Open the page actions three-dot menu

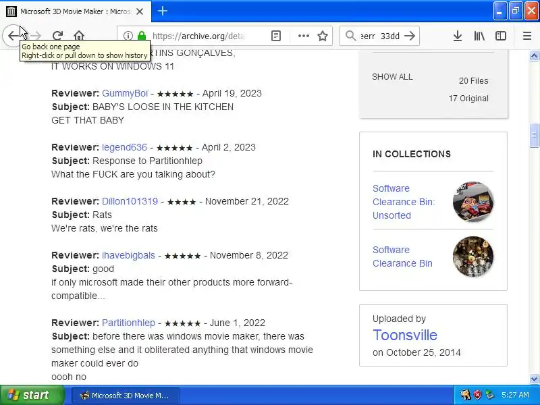pos(303,36)
